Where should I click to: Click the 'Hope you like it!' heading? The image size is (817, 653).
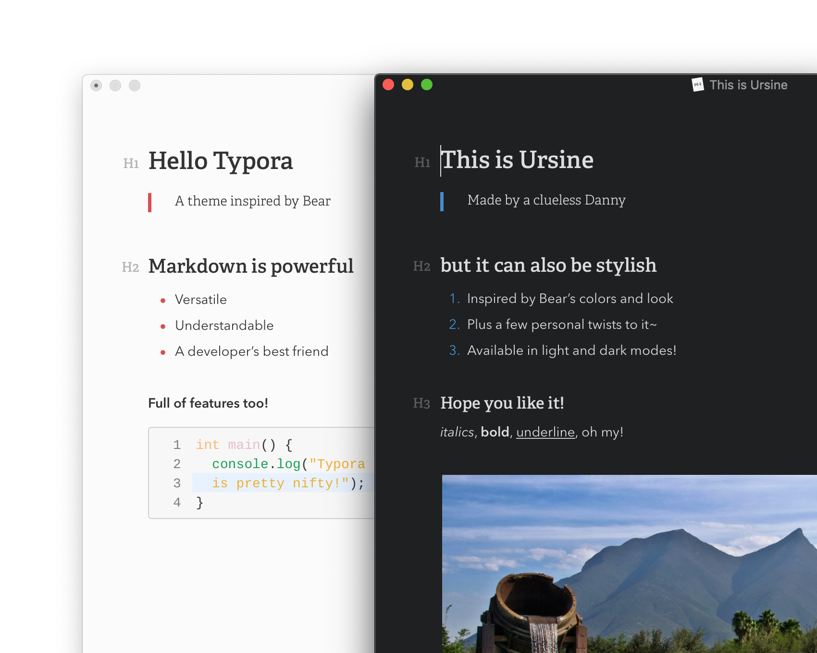tap(502, 403)
